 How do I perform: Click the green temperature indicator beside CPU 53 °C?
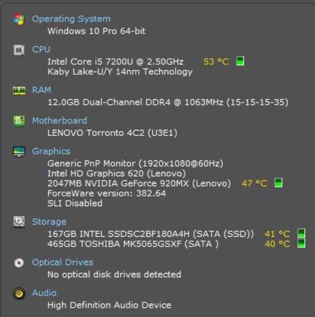tap(240, 61)
